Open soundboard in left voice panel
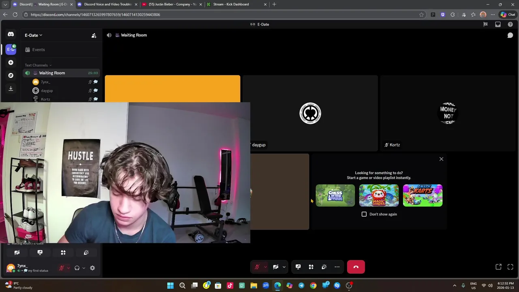The image size is (519, 292). 86,253
